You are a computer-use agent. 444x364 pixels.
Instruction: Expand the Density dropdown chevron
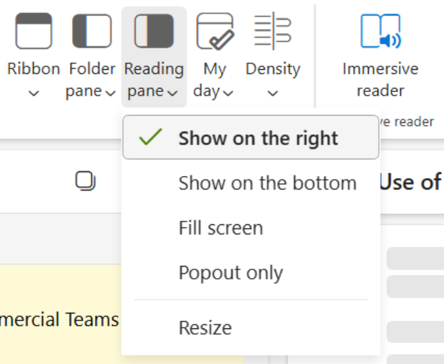coord(273,93)
